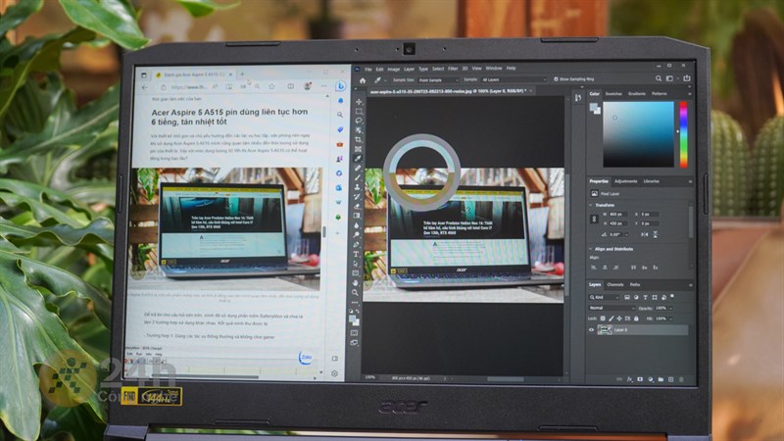Toggle lock all for the layer
Image resolution: width=784 pixels, height=441 pixels.
[636, 318]
